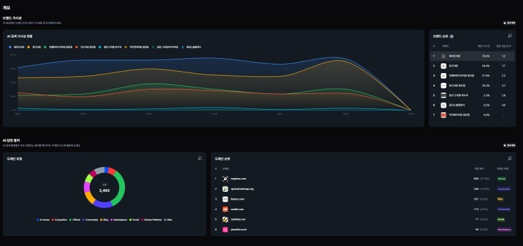Open the mapbox.com domain link

point(238,179)
